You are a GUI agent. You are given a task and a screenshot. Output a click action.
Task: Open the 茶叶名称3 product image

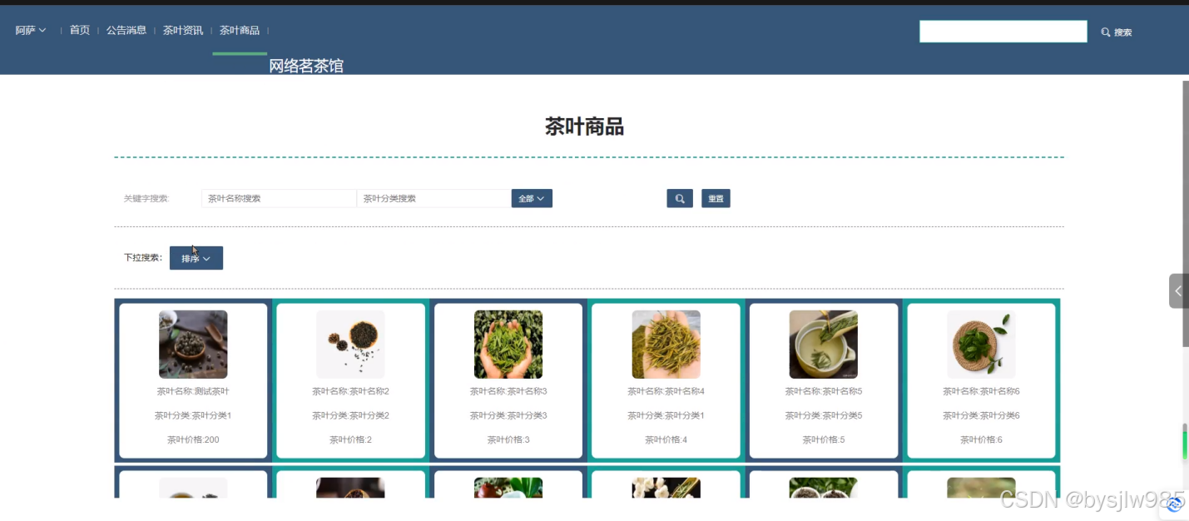pos(508,345)
